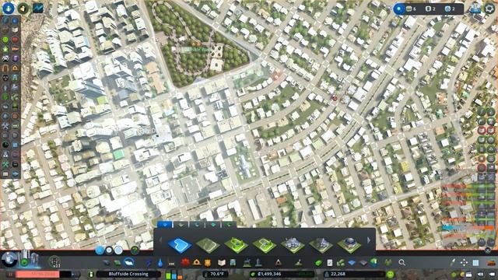Screen dimensions: 498x280
Task: Click the search magnifier in the toolbar
Action: point(402,263)
